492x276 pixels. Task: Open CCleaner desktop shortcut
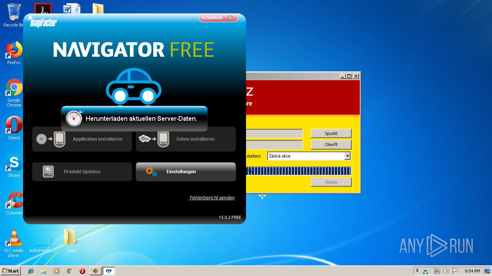[14, 203]
